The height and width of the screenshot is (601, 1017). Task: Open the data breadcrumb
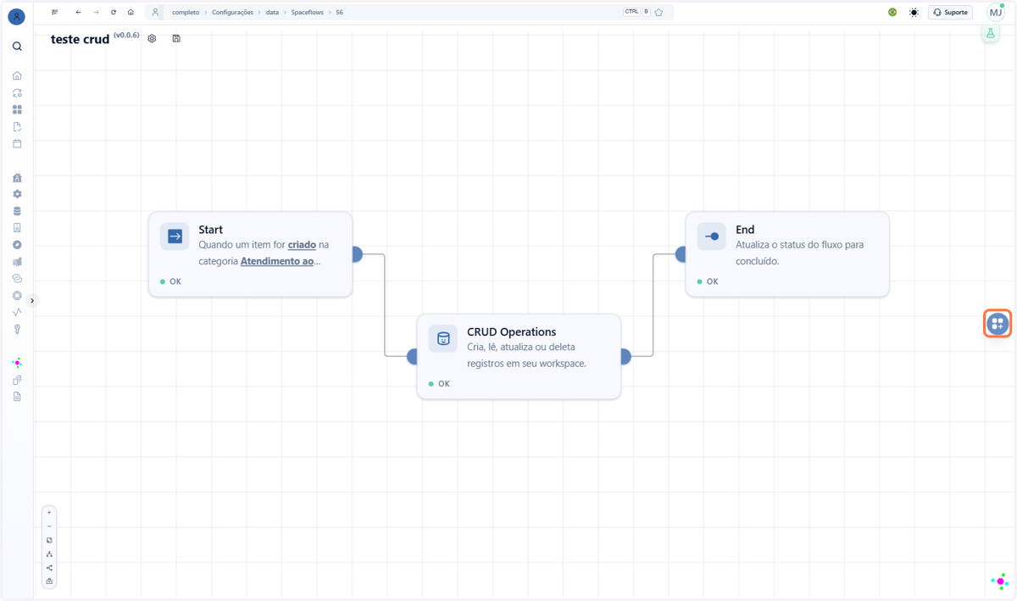(272, 13)
